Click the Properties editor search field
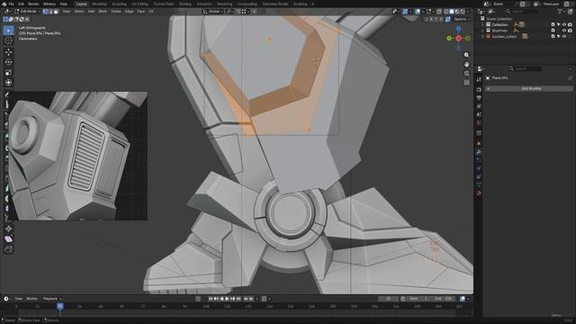 [x=526, y=68]
